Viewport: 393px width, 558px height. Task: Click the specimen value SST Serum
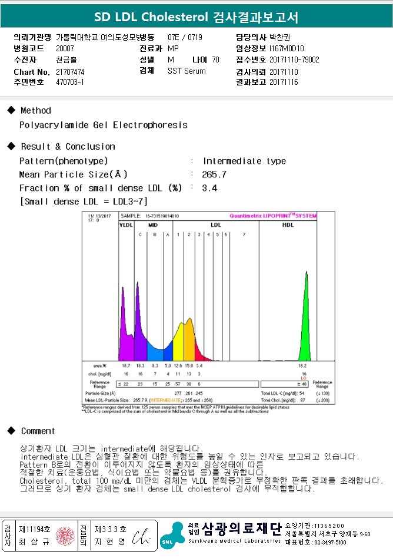186,71
